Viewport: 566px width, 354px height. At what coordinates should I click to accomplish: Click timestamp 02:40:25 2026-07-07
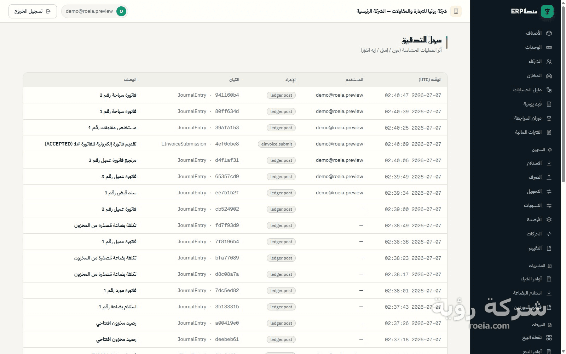[413, 128]
